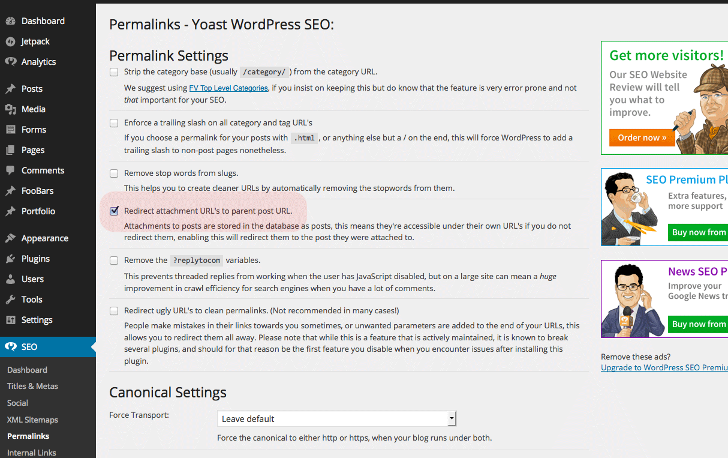728x458 pixels.
Task: Click the Forms icon in sidebar
Action: [x=10, y=130]
